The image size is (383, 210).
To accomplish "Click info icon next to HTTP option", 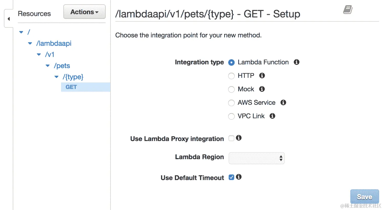I will 262,75.
